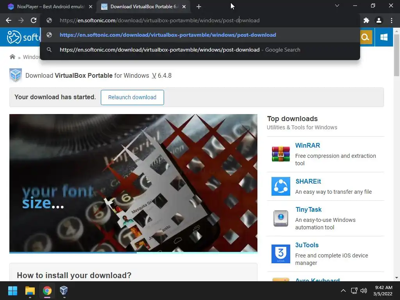400x300 pixels.
Task: Click the video ad thumbnail
Action: coord(133,183)
